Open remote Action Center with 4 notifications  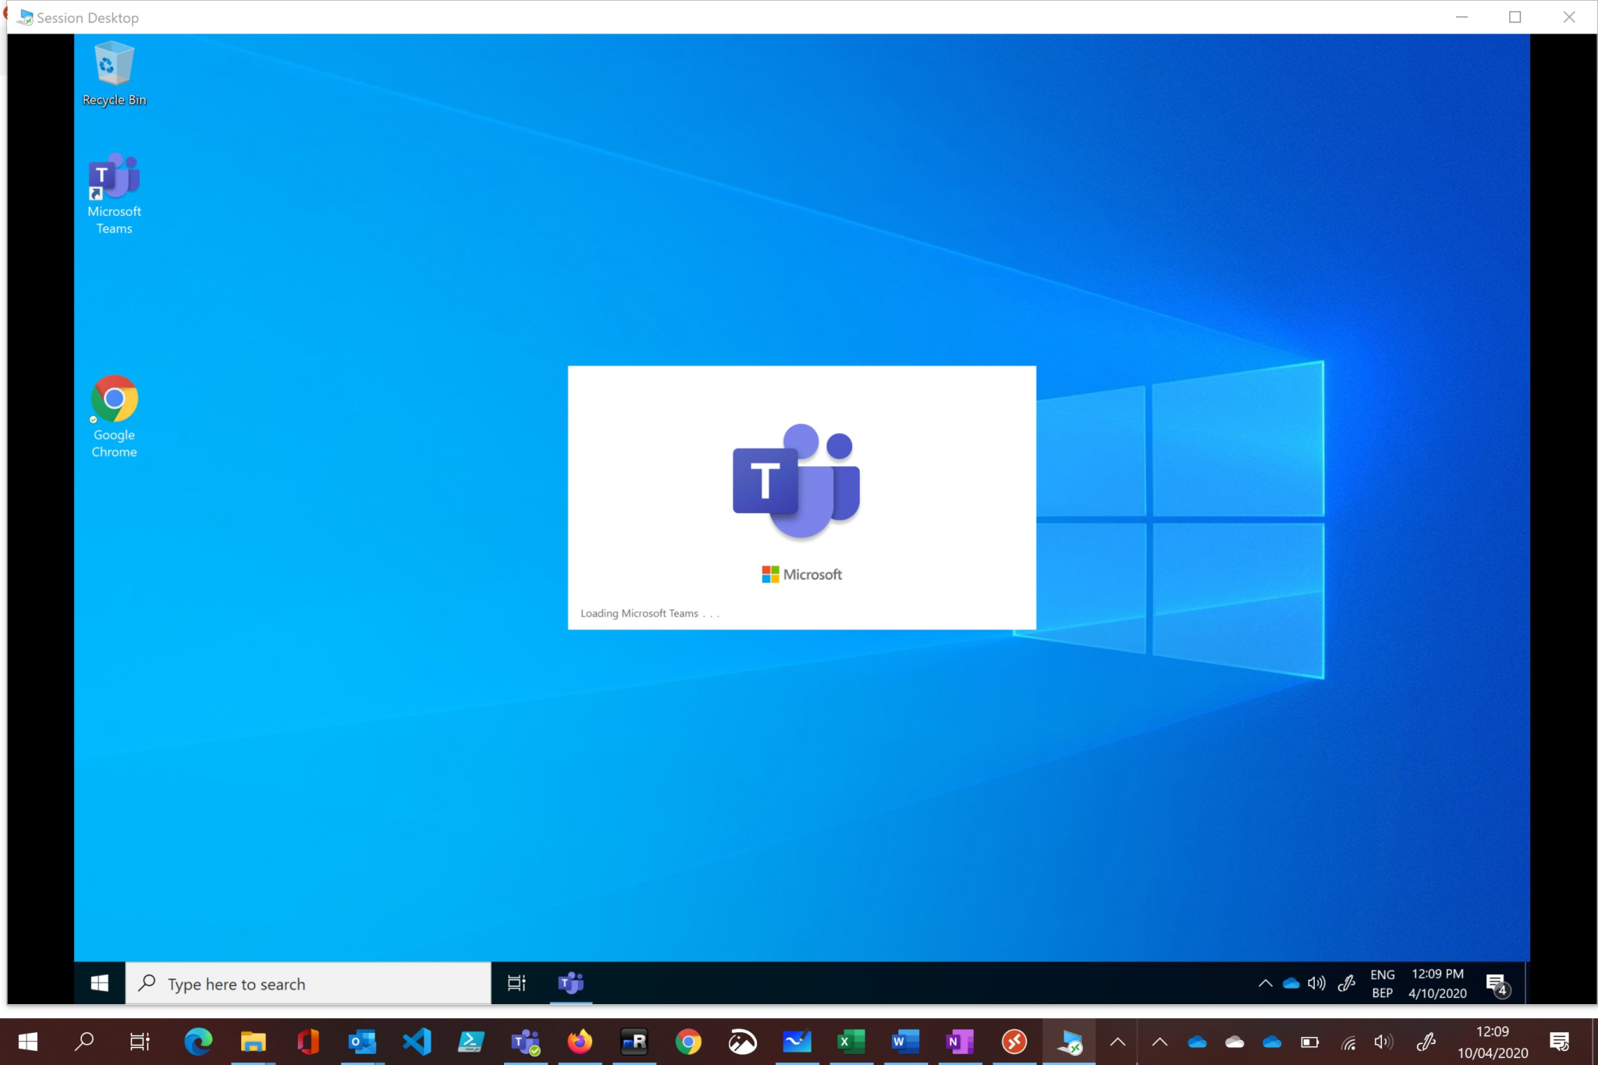pyautogui.click(x=1497, y=984)
